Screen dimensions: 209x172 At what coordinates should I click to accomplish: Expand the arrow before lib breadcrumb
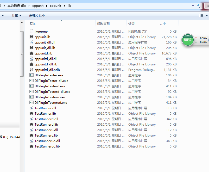pos(65,6)
